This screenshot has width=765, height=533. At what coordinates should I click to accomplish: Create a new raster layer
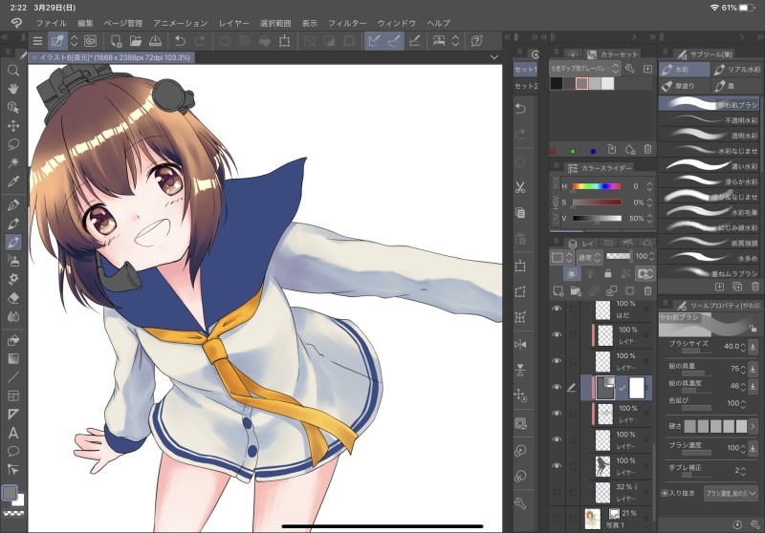pos(558,291)
